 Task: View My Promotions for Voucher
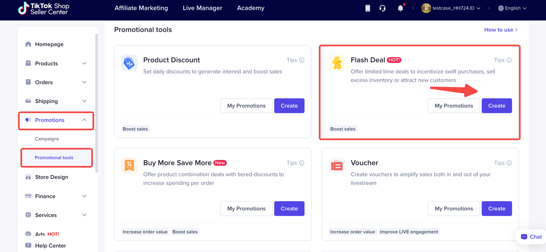(x=454, y=208)
